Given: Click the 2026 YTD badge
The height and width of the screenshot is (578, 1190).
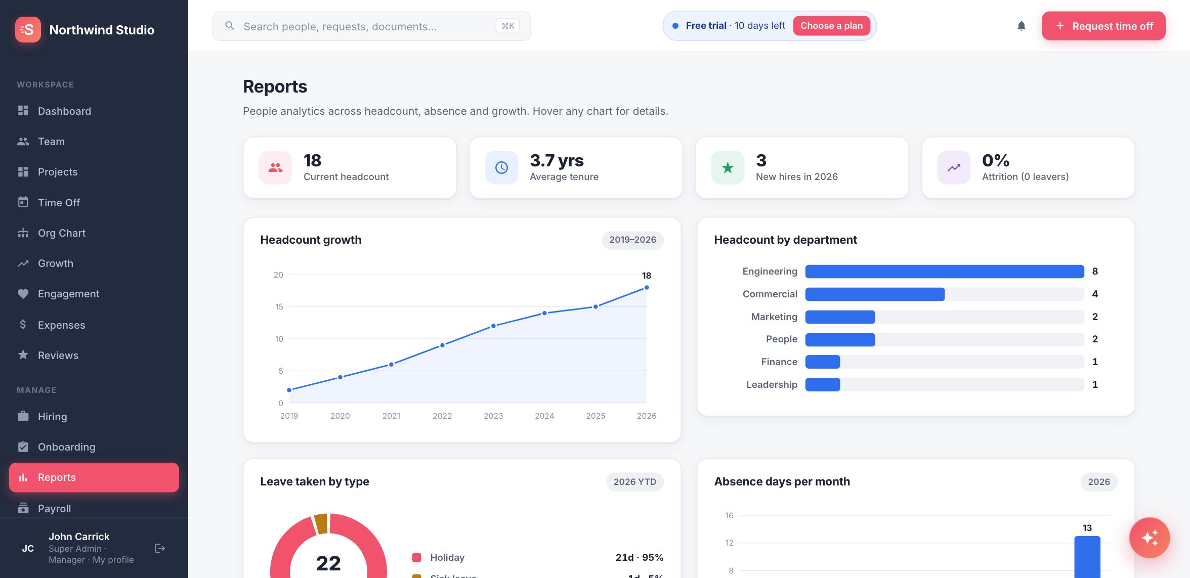Looking at the screenshot, I should click(x=634, y=481).
